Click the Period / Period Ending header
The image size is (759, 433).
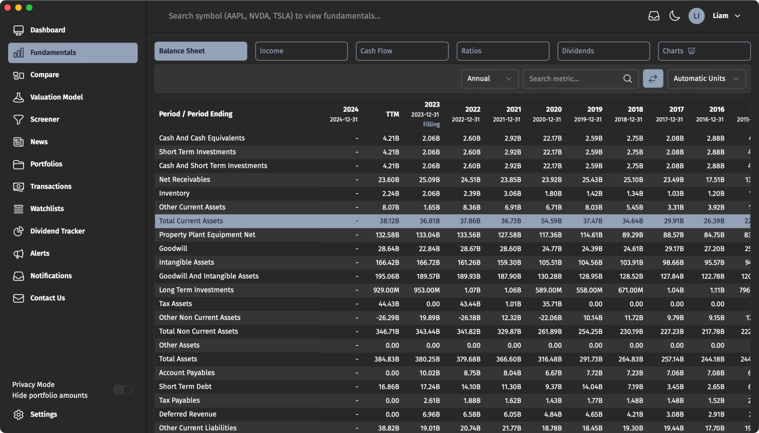click(x=196, y=114)
